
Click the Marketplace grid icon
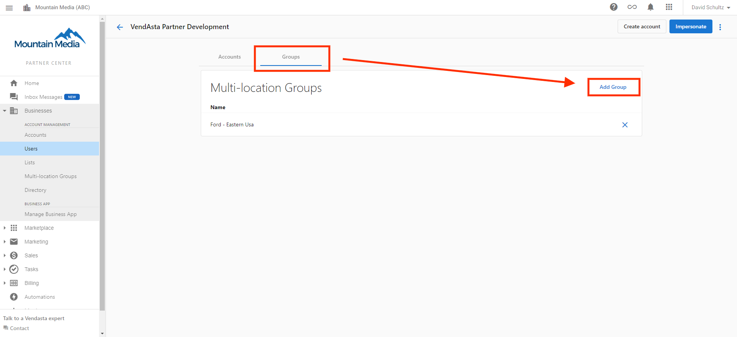[14, 228]
